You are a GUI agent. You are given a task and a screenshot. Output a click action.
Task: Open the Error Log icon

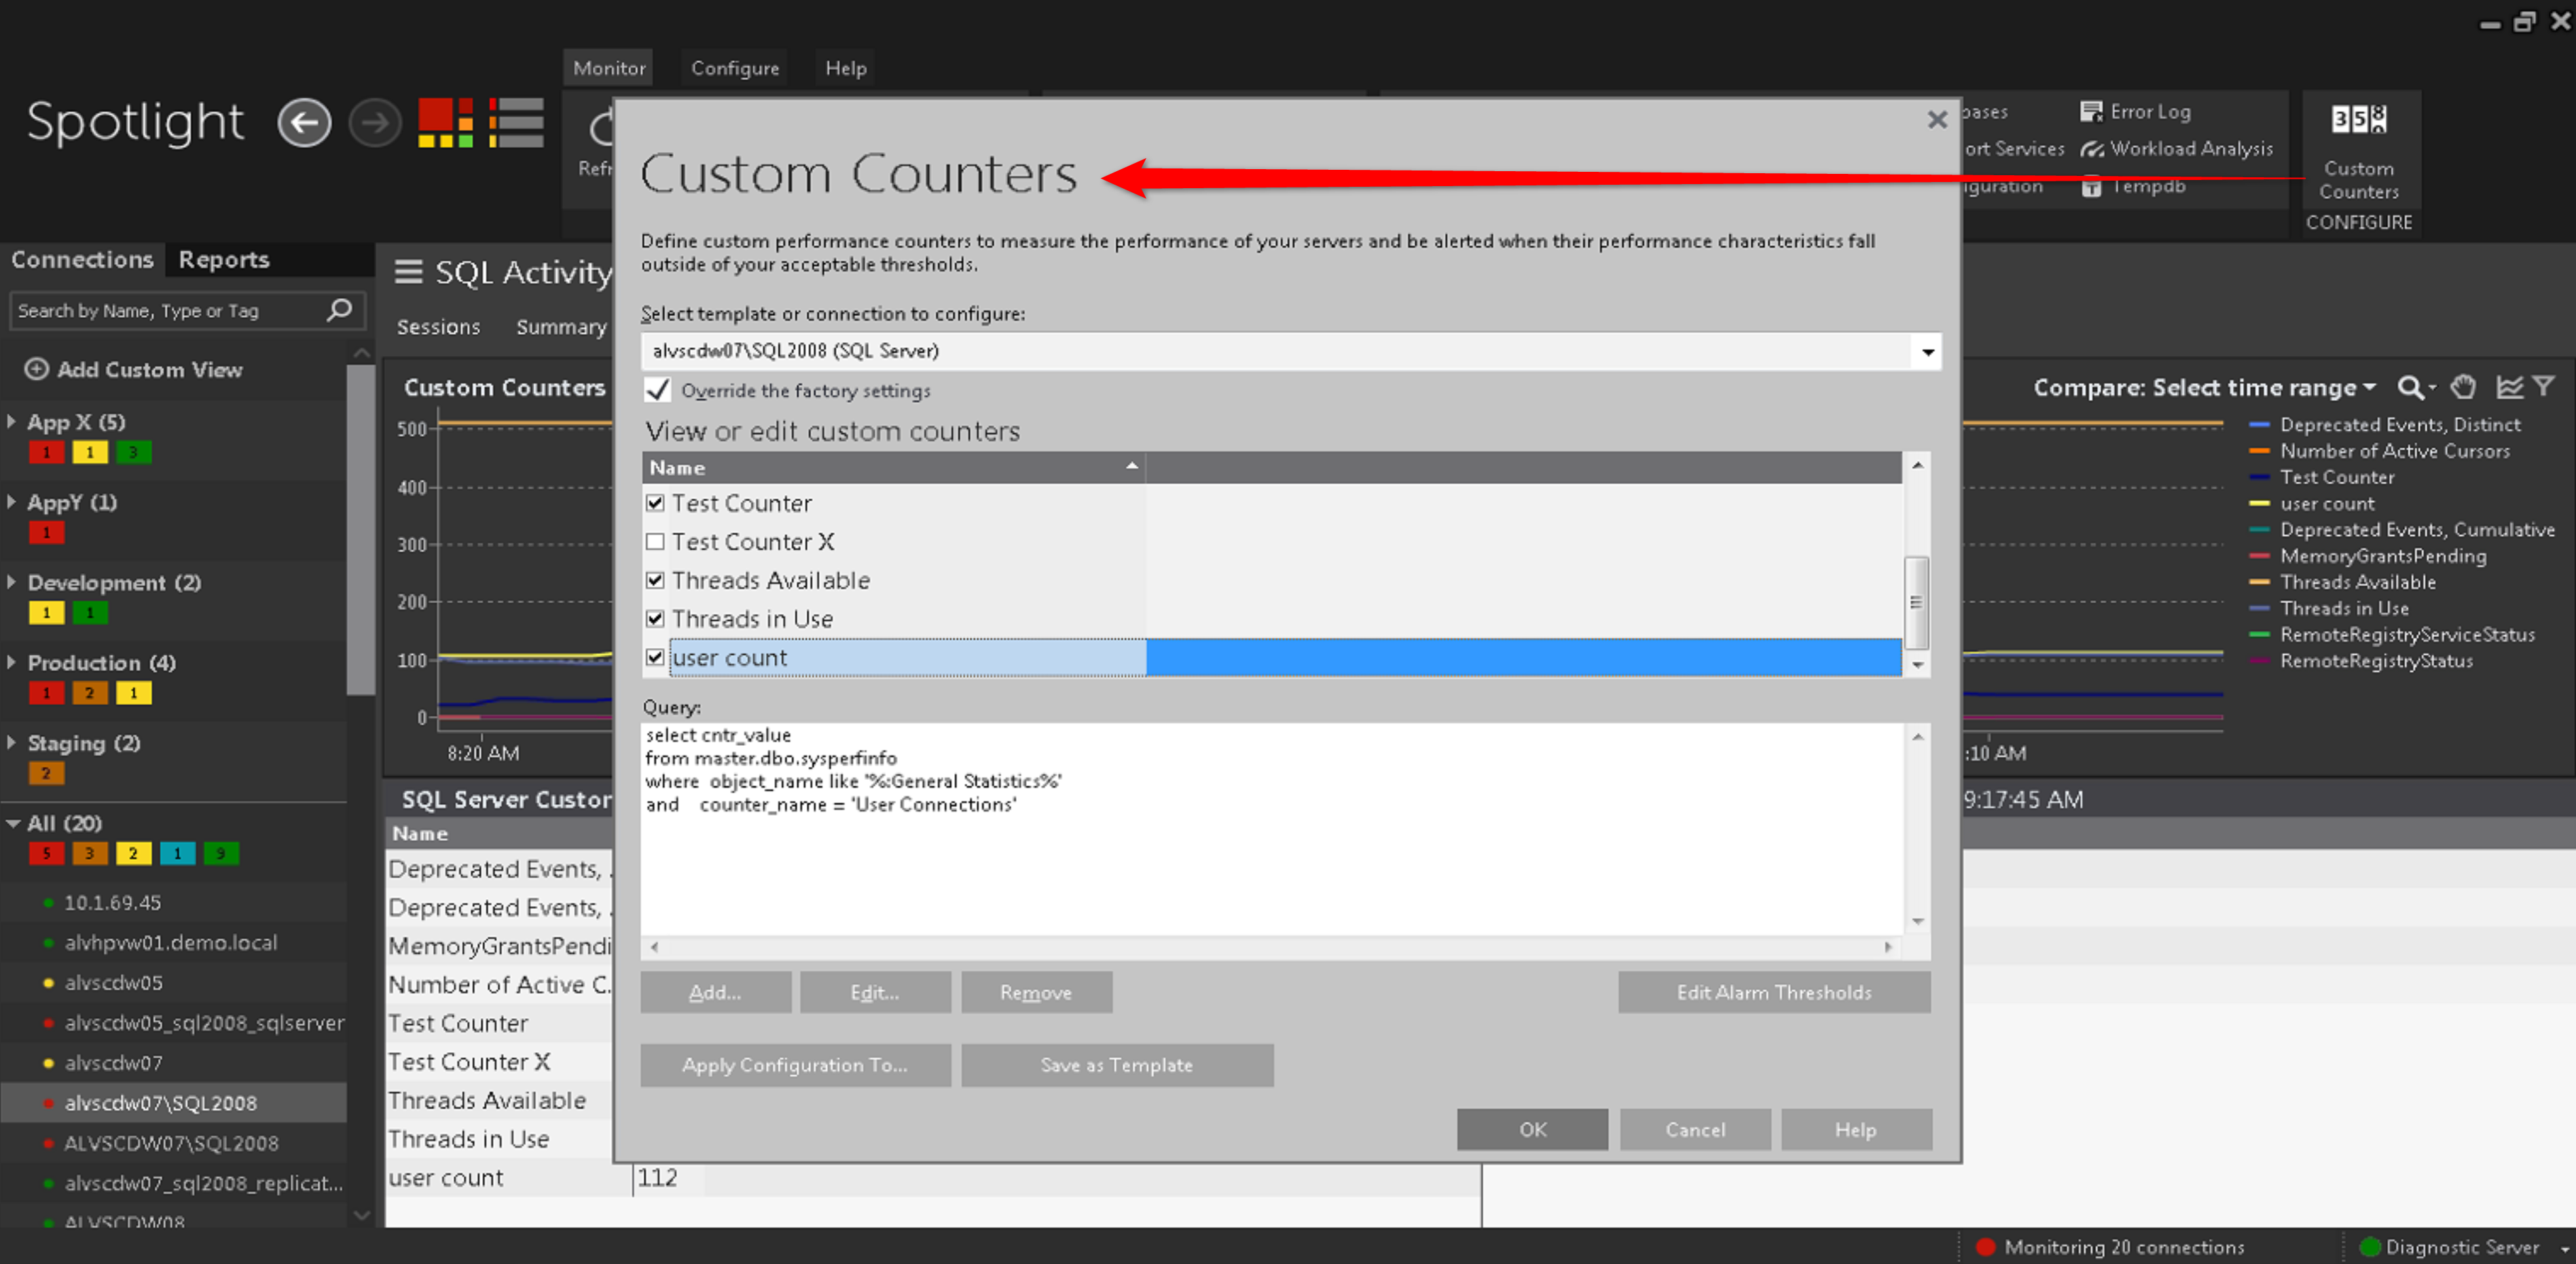[2092, 112]
